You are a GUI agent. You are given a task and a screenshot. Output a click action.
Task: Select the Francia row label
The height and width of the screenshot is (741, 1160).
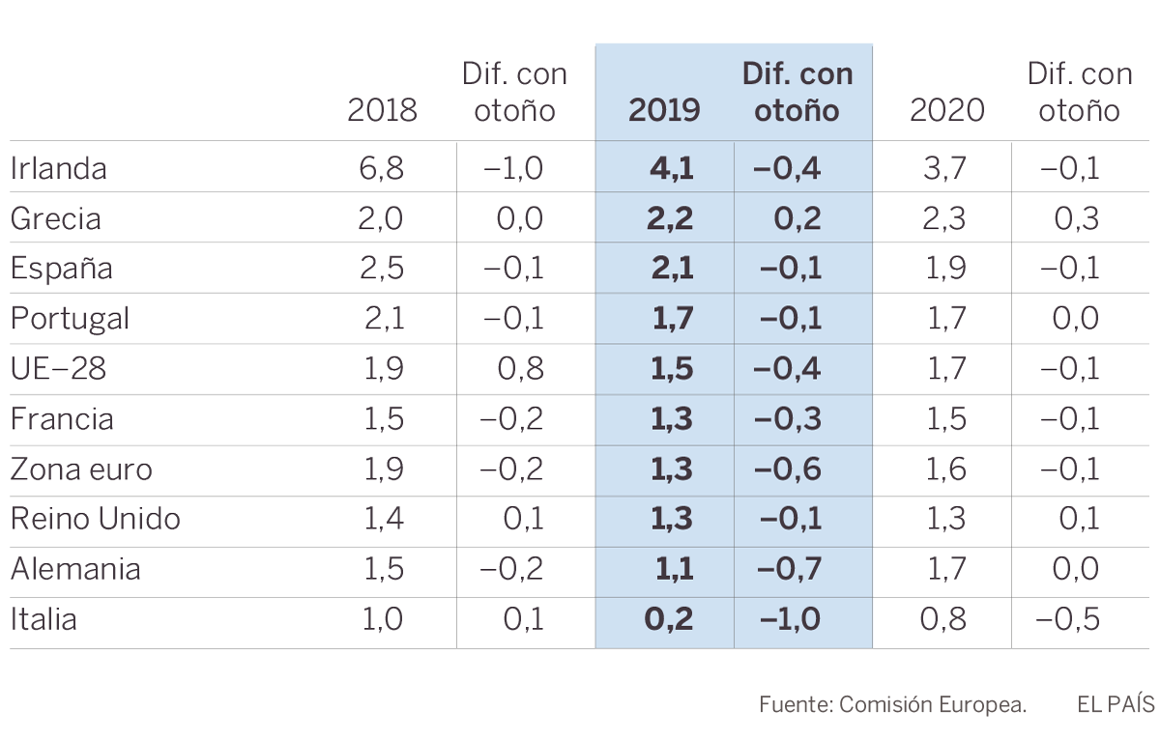(62, 419)
